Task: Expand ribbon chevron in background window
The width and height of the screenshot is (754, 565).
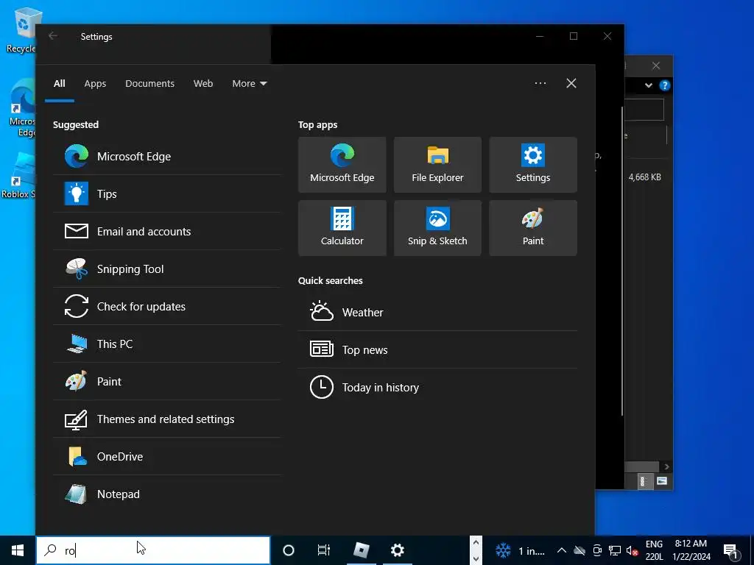Action: point(649,85)
